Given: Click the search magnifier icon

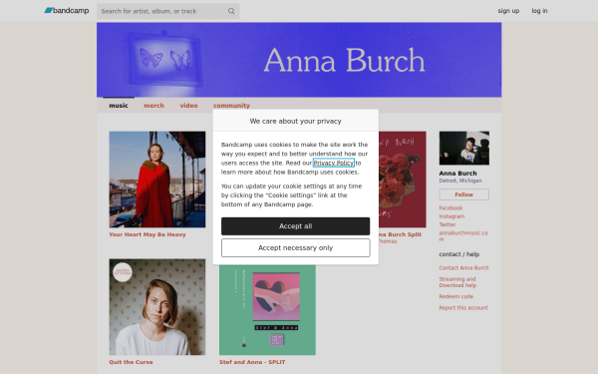Looking at the screenshot, I should tap(231, 11).
